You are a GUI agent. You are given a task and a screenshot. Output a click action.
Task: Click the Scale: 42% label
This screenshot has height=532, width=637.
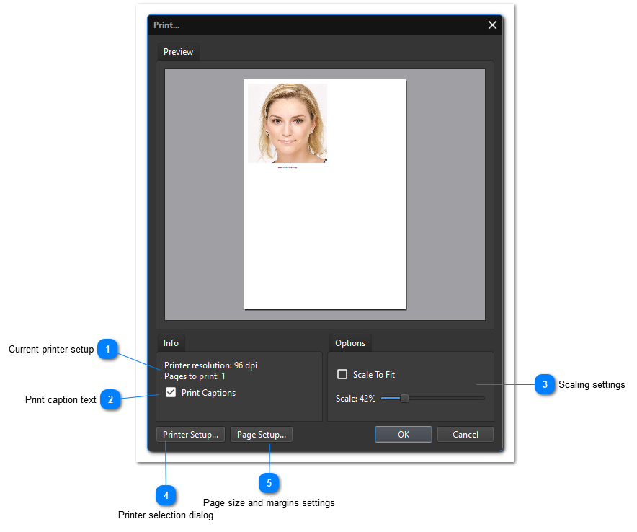click(x=355, y=399)
